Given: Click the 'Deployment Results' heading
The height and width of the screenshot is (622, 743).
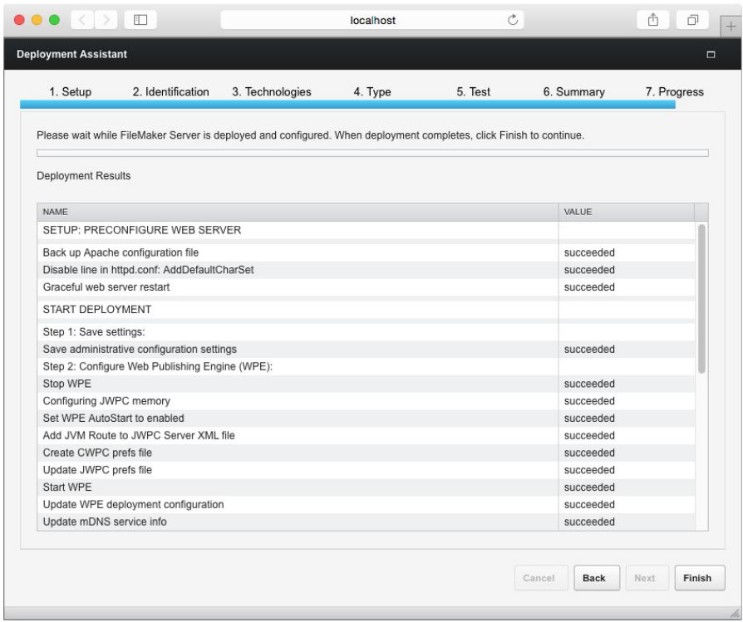Looking at the screenshot, I should point(84,176).
